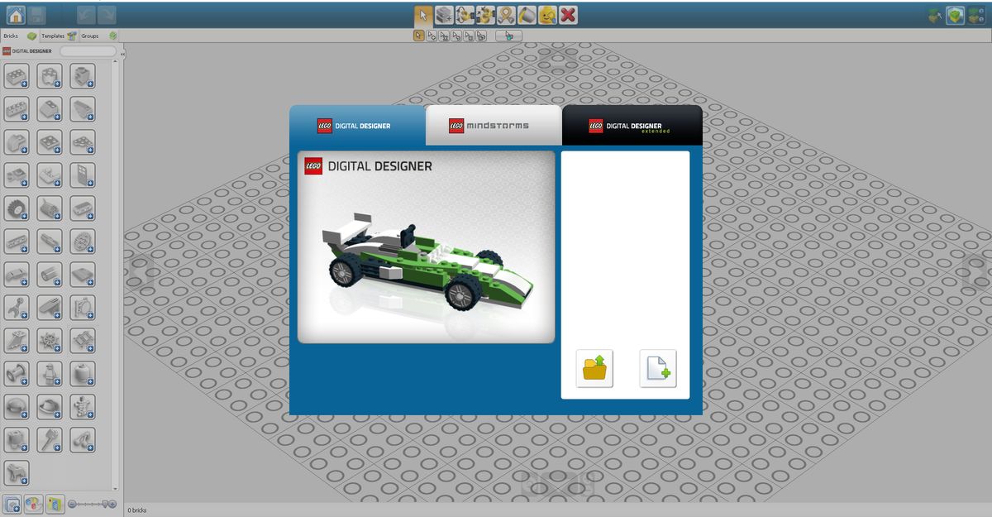The width and height of the screenshot is (992, 517).
Task: Select the Hinge tool
Action: pos(465,14)
